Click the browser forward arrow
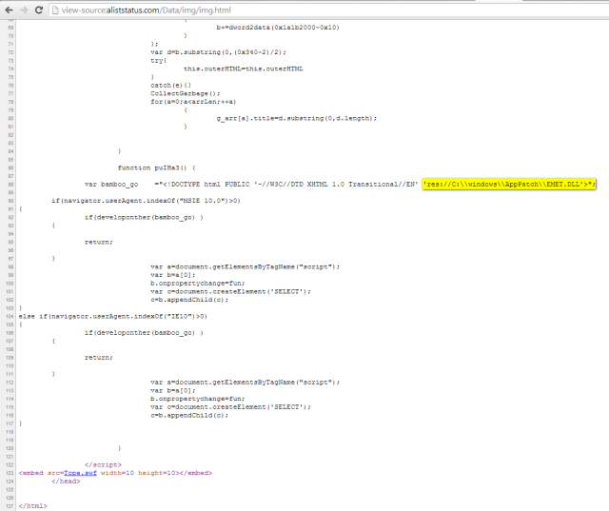The width and height of the screenshot is (609, 511). (24, 10)
